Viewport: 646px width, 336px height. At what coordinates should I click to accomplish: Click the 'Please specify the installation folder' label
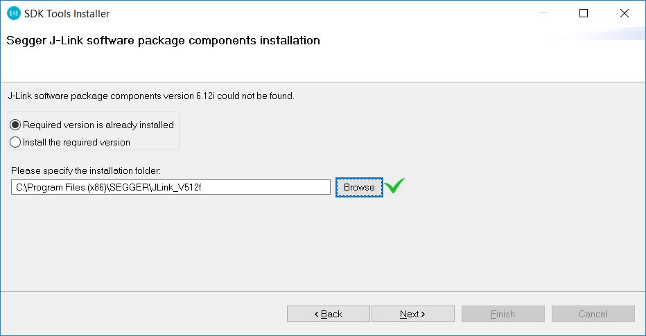coord(86,170)
